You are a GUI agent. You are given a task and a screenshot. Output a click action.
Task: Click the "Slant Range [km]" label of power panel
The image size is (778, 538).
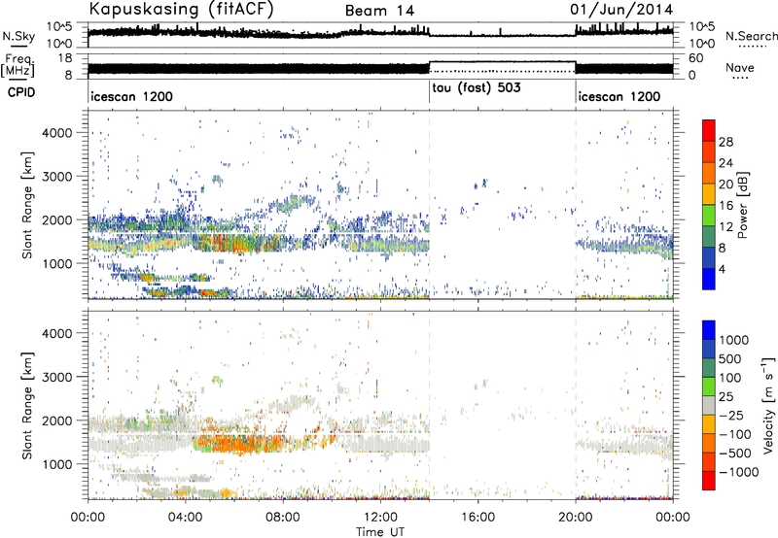27,205
